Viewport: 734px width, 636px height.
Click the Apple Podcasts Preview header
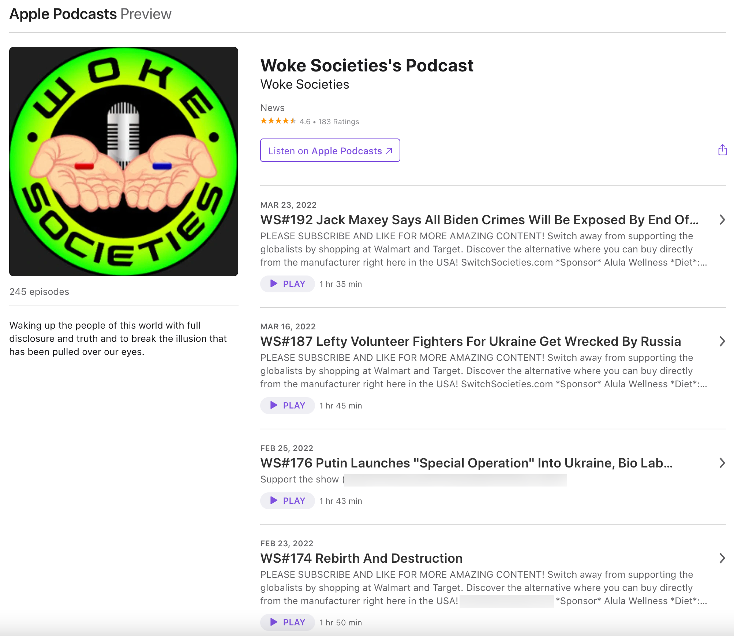coord(90,14)
